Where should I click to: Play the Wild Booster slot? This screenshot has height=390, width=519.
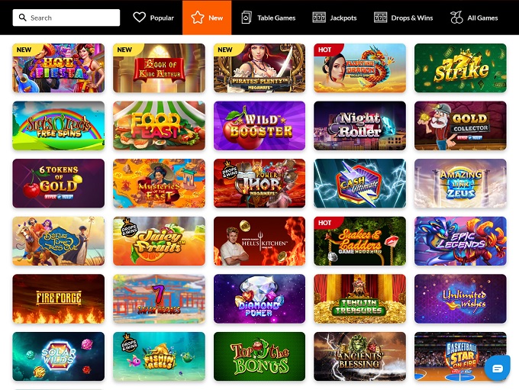click(259, 125)
